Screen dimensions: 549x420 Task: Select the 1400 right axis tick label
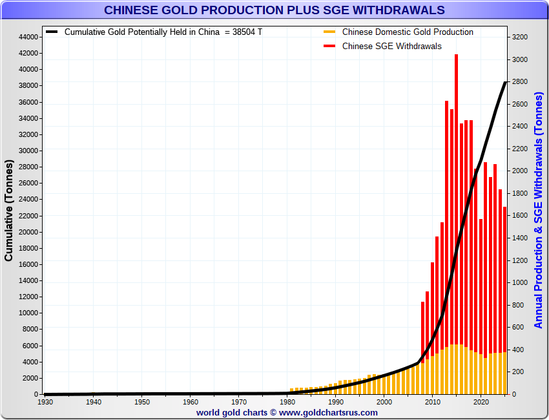point(520,238)
